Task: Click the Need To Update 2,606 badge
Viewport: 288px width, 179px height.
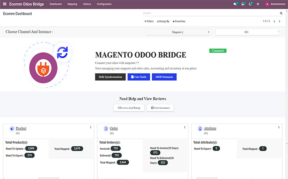Action: pyautogui.click(x=31, y=148)
